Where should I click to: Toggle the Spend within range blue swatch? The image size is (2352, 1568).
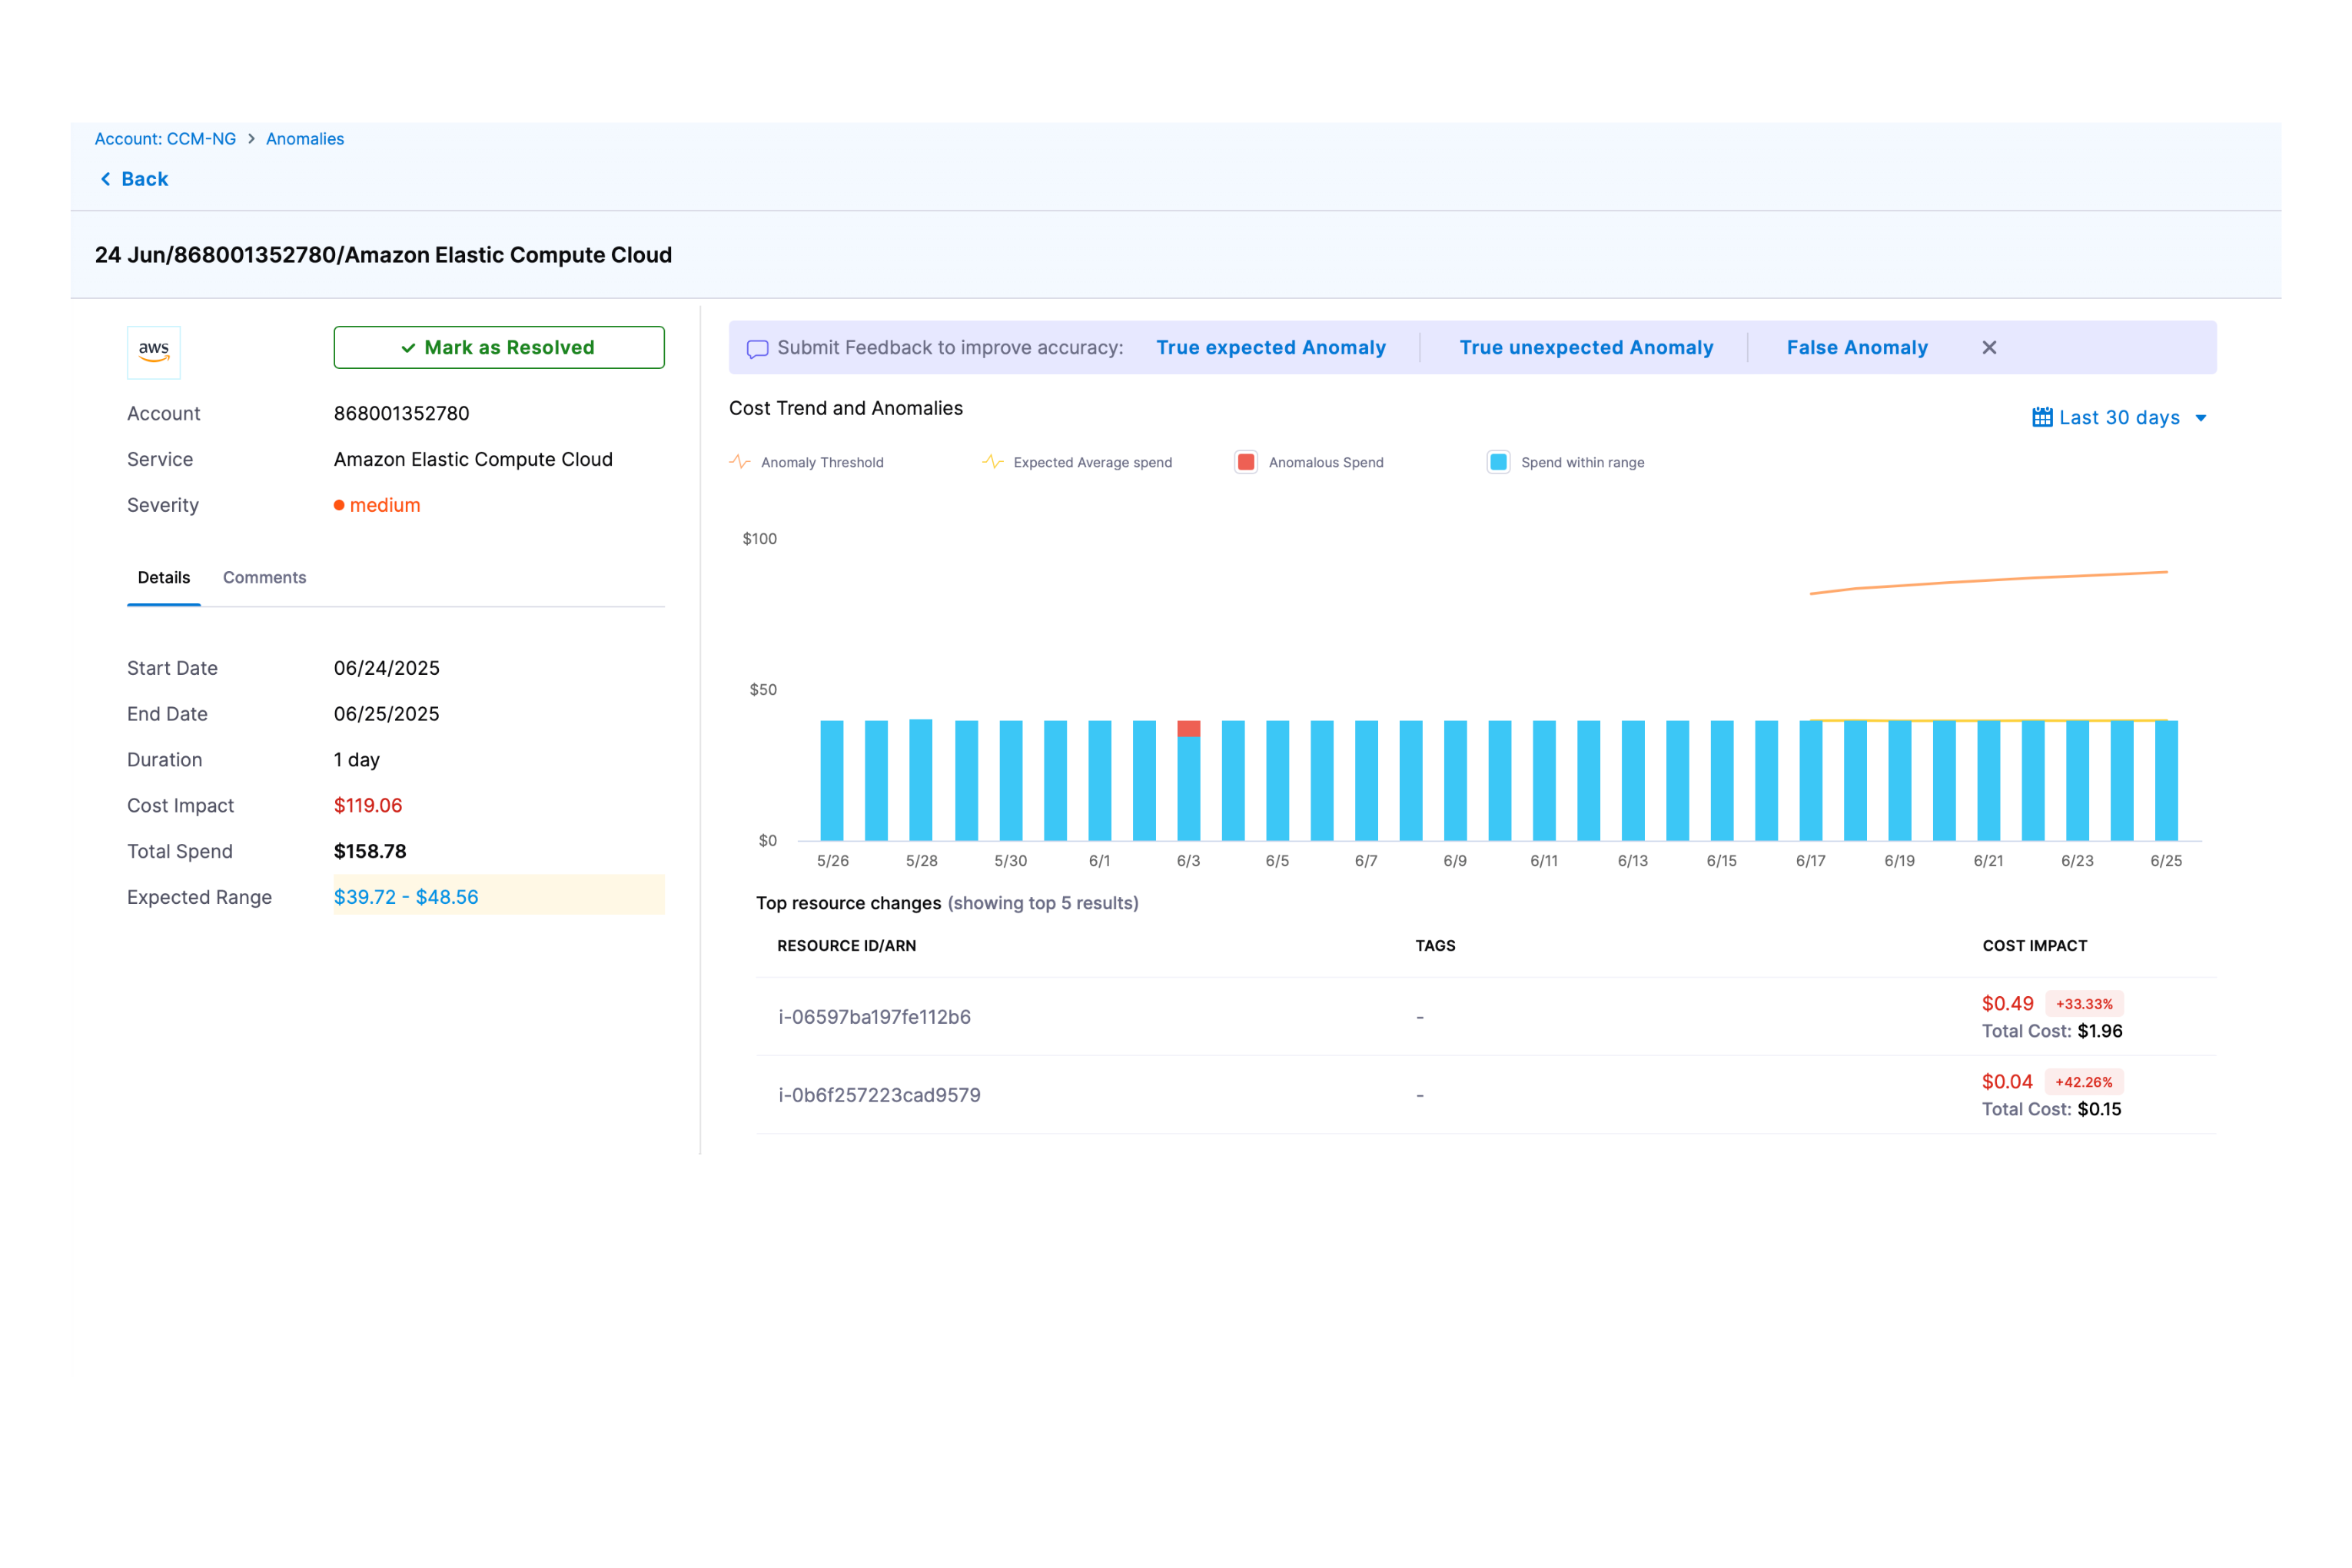pyautogui.click(x=1497, y=462)
